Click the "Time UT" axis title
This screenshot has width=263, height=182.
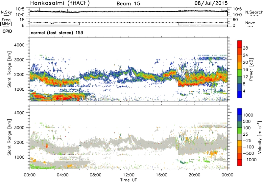point(129,180)
